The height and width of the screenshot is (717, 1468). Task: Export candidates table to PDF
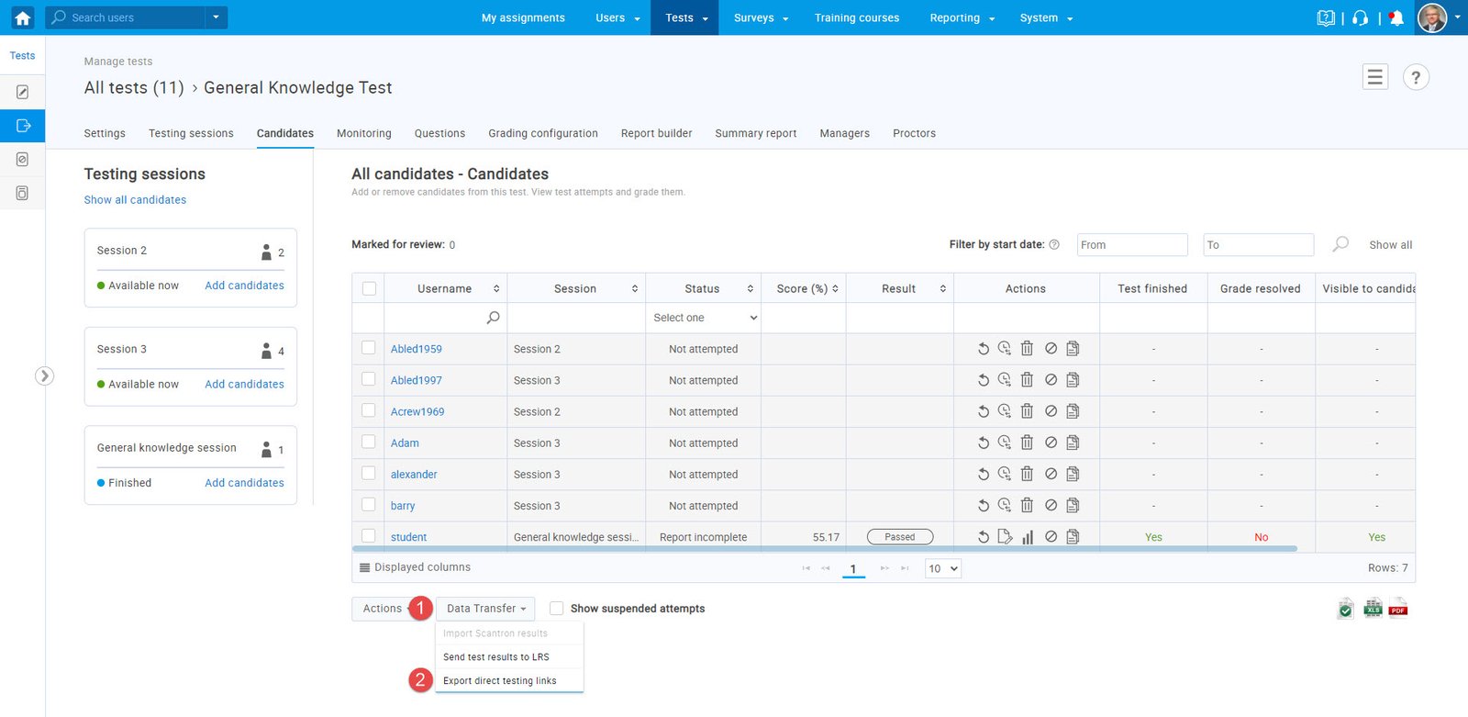1398,609
